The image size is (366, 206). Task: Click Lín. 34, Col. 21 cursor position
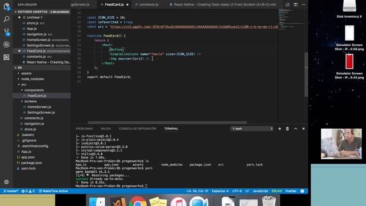pyautogui.click(x=197, y=191)
